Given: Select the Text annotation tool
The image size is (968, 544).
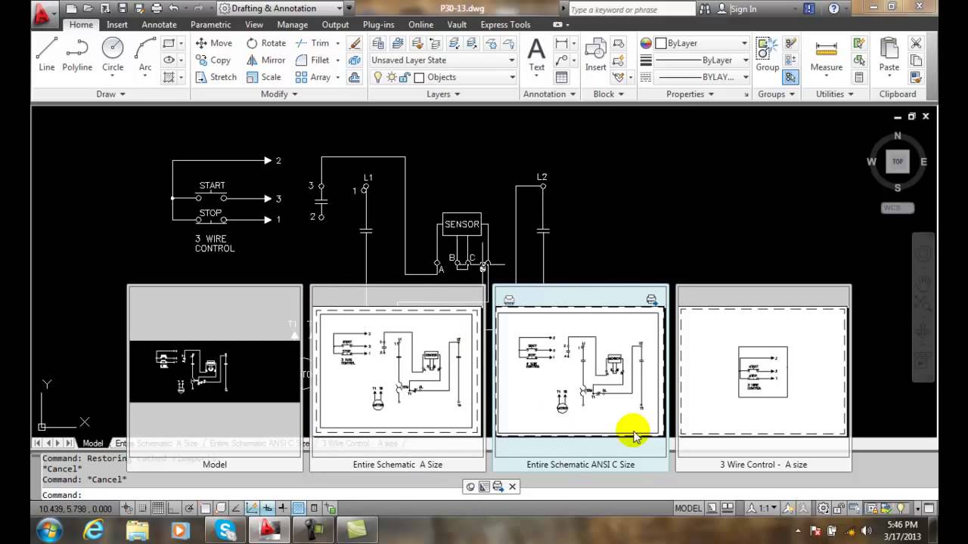Looking at the screenshot, I should pyautogui.click(x=536, y=54).
